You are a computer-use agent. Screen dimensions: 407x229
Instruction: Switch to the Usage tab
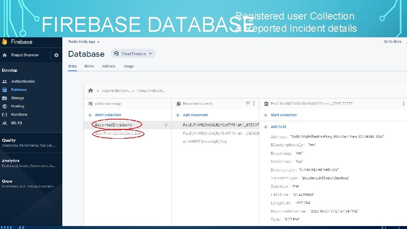[129, 66]
